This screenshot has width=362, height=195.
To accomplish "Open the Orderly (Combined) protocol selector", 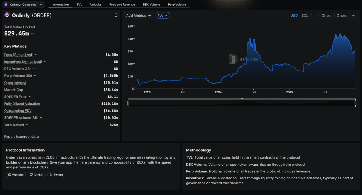I will tap(23, 4).
